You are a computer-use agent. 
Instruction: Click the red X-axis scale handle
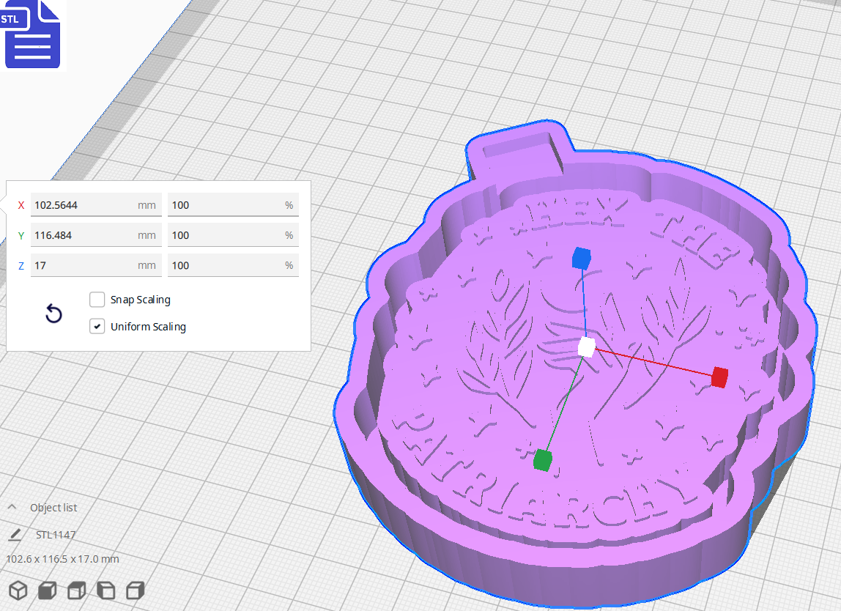(x=717, y=378)
